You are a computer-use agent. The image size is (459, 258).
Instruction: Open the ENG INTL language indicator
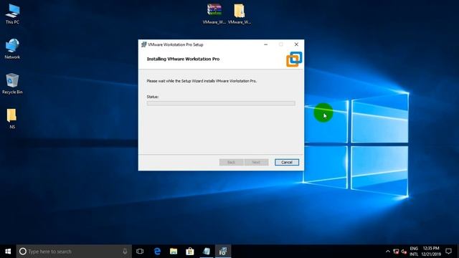click(414, 252)
